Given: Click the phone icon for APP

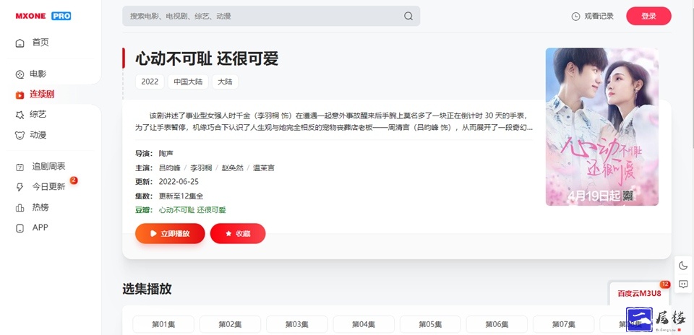Looking at the screenshot, I should 20,228.
